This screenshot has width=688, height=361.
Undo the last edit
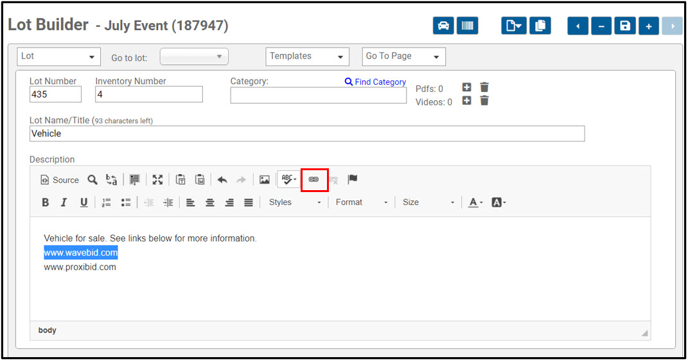[x=222, y=180]
